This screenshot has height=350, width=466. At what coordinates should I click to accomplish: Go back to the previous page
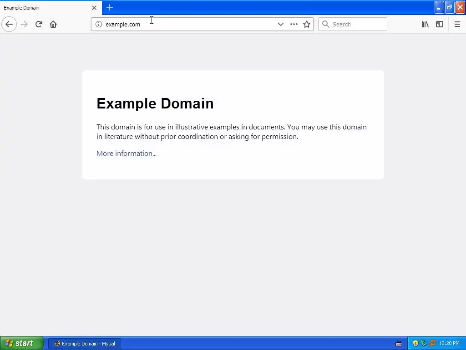tap(9, 24)
